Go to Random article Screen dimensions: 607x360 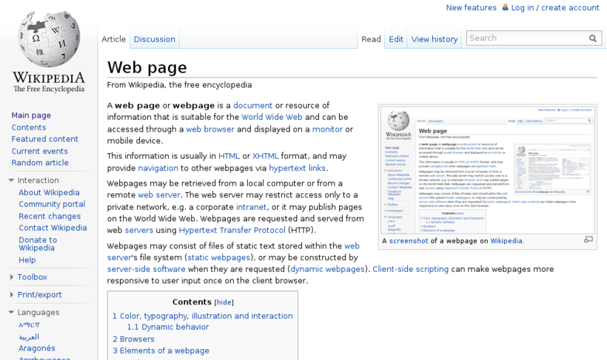pos(40,163)
